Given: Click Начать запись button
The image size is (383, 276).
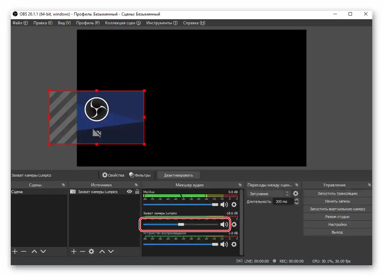Looking at the screenshot, I should point(337,201).
